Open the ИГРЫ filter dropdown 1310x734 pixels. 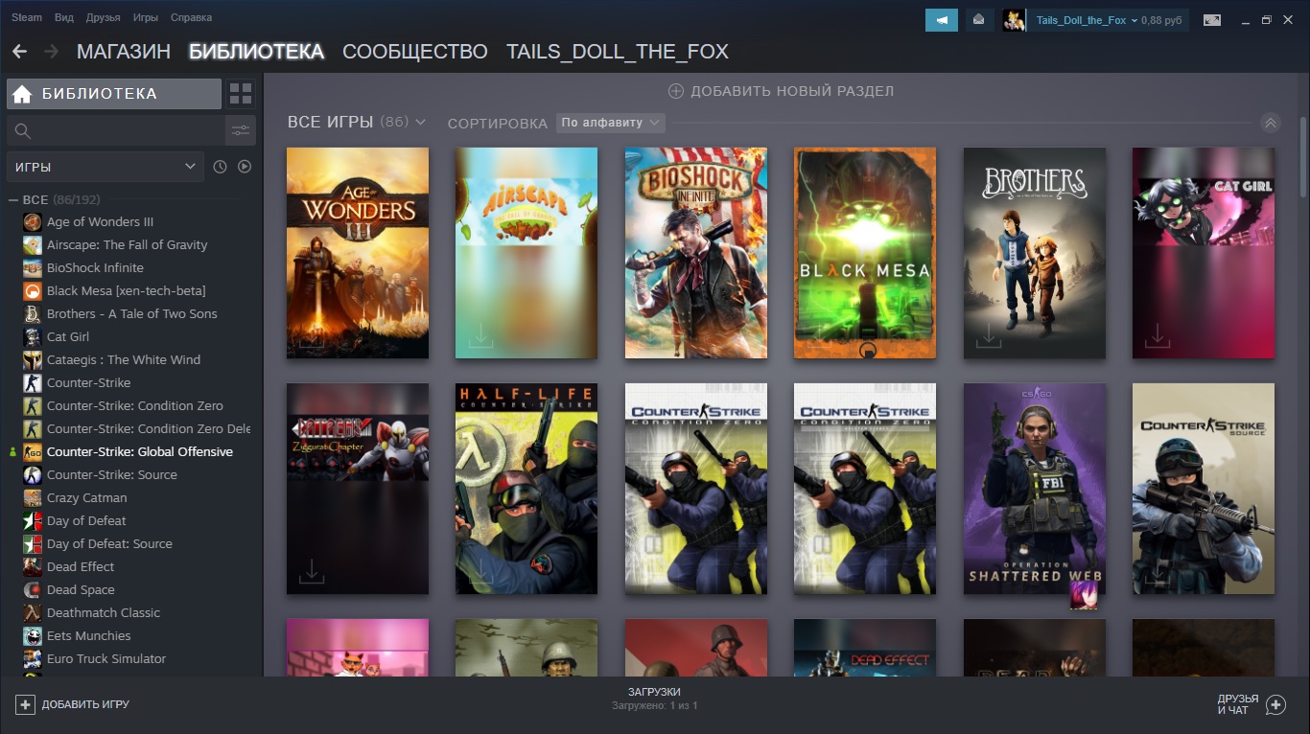pyautogui.click(x=105, y=167)
